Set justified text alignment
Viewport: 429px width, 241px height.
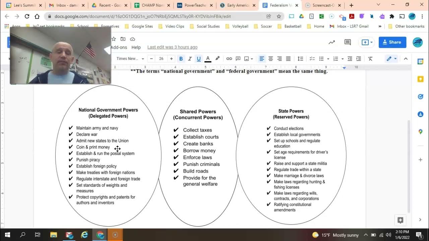(288, 59)
